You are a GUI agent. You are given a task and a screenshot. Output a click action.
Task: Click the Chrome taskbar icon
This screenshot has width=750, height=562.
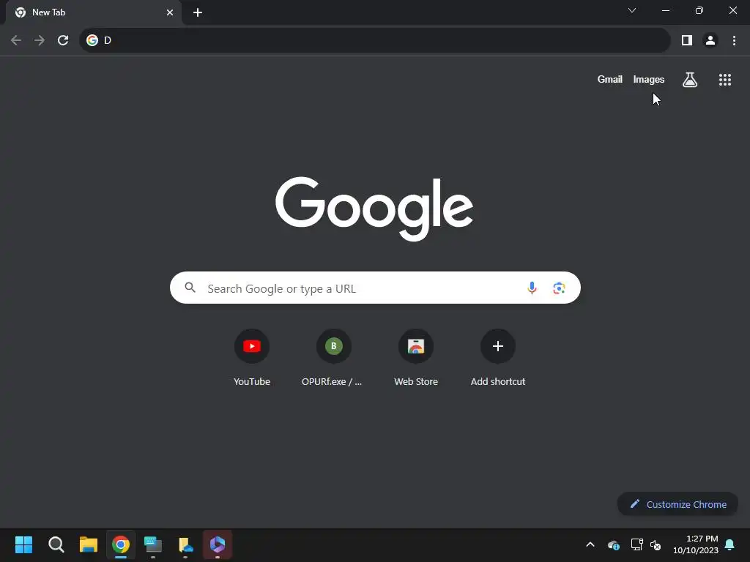[x=121, y=544]
